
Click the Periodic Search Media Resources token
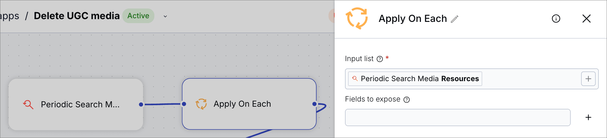[x=415, y=79]
